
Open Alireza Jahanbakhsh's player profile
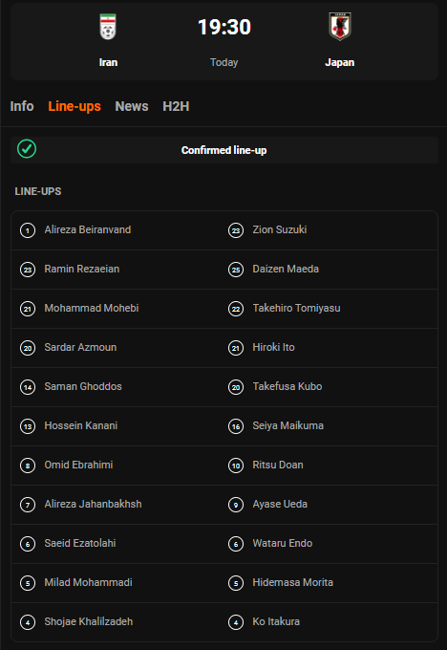click(93, 504)
